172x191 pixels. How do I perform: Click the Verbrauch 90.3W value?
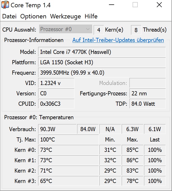click(57, 129)
